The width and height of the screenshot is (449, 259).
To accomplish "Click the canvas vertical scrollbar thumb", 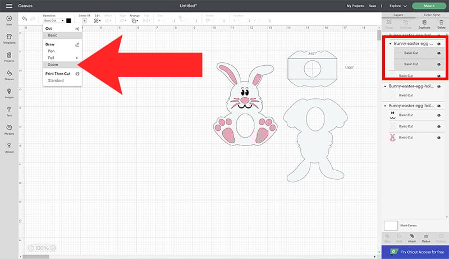I will click(379, 35).
